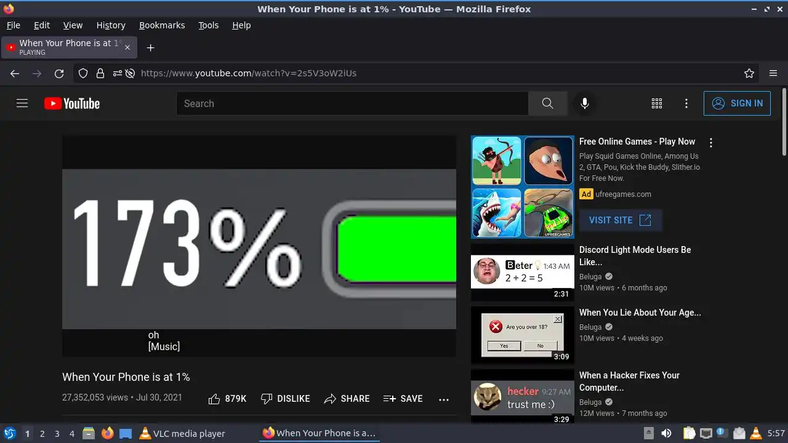
Task: Open the When a Hacker Fixes Your Computer title
Action: click(629, 381)
